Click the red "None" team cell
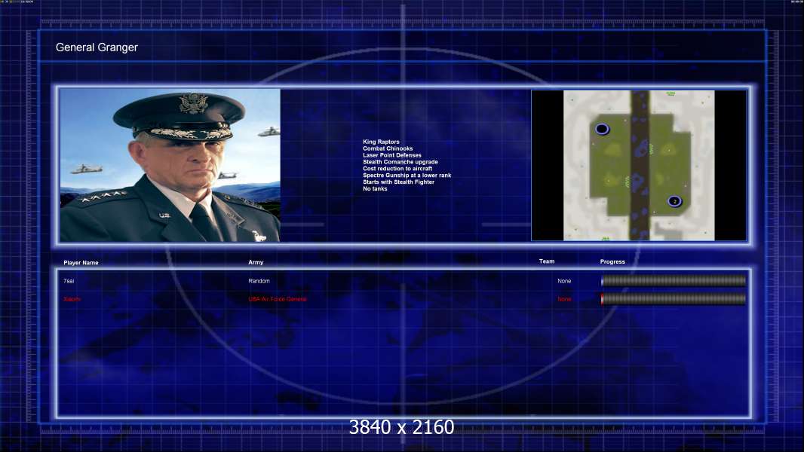The image size is (804, 452). pos(564,299)
